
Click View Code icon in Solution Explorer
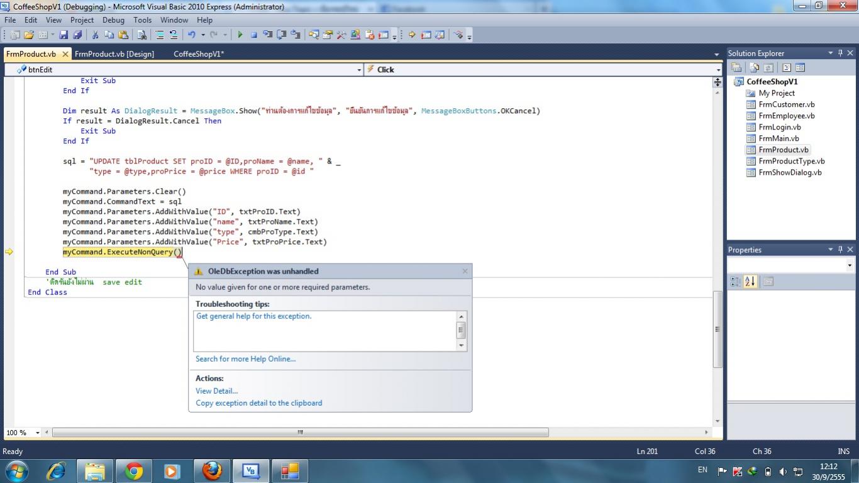click(787, 68)
